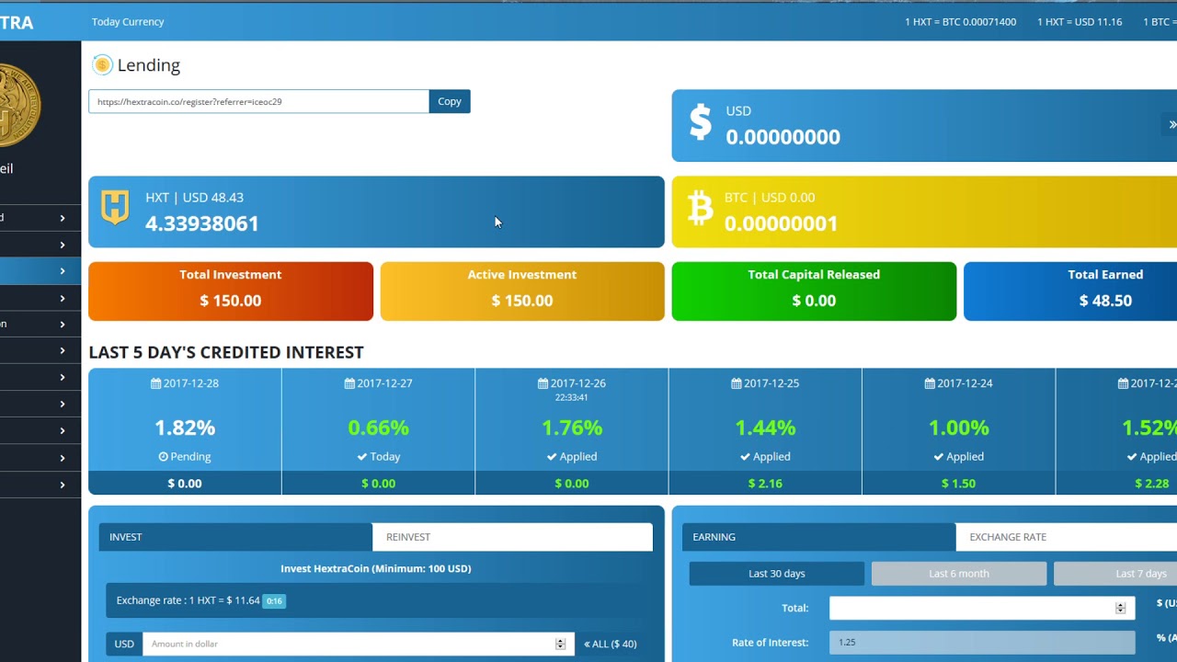Viewport: 1177px width, 662px height.
Task: Select the Last 30 days filter
Action: [x=777, y=574]
